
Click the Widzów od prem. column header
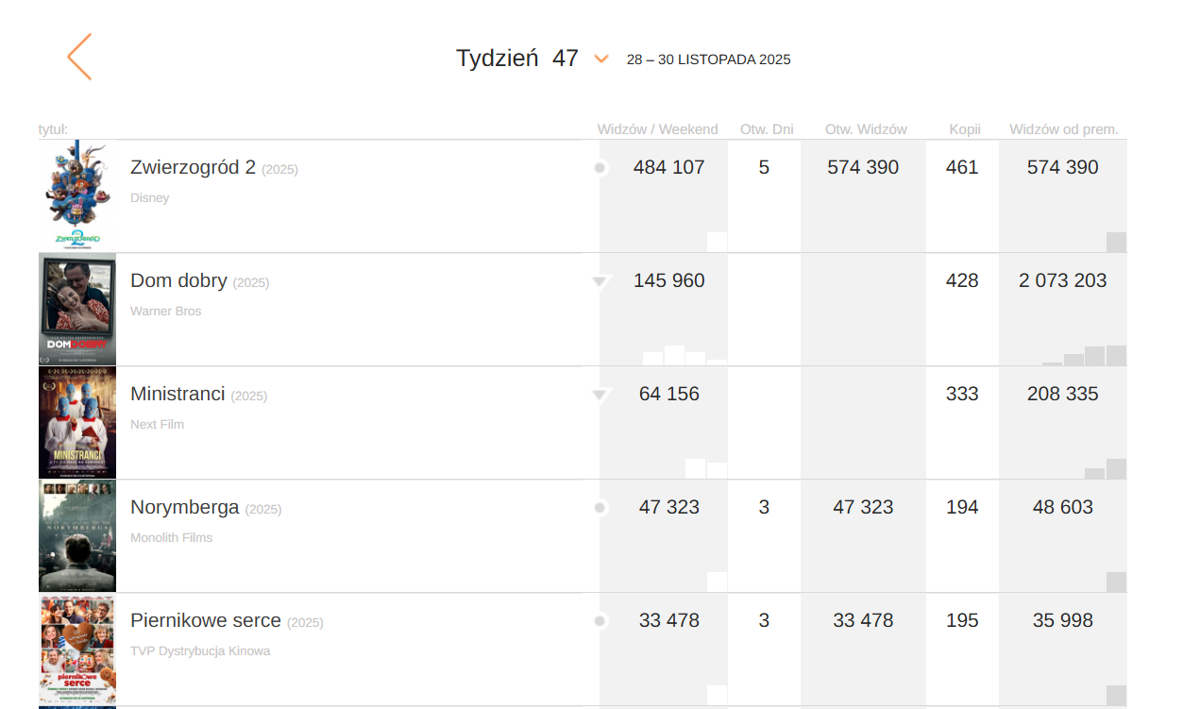tap(1063, 129)
